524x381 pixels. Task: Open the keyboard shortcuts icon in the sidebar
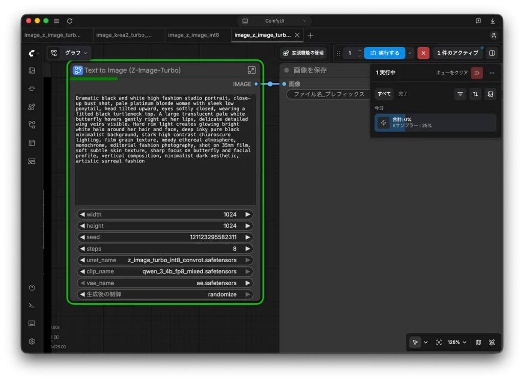32,323
